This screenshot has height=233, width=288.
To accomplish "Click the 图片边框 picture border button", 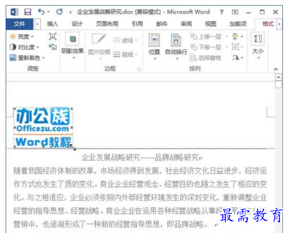I will point(99,46).
